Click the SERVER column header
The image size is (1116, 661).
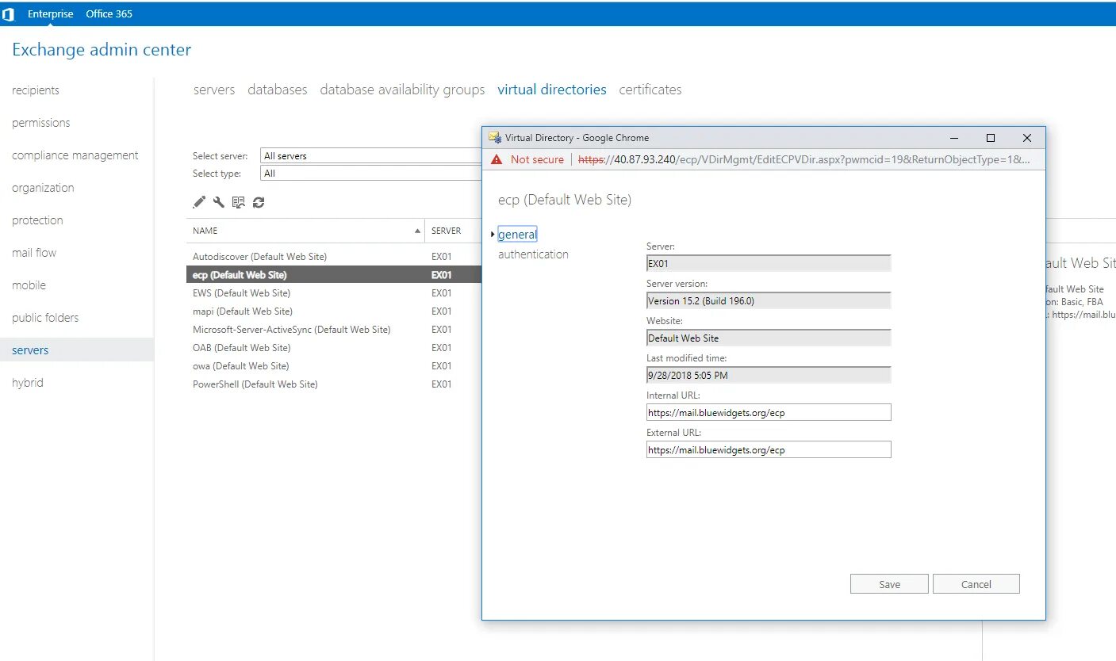pos(453,231)
